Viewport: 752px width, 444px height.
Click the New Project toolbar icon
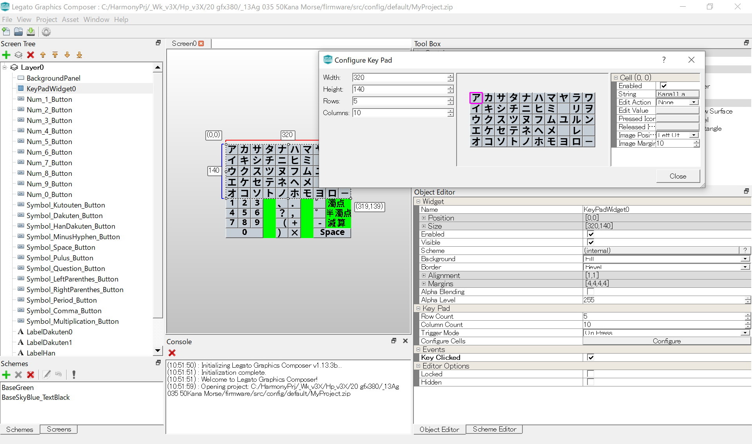pyautogui.click(x=6, y=32)
